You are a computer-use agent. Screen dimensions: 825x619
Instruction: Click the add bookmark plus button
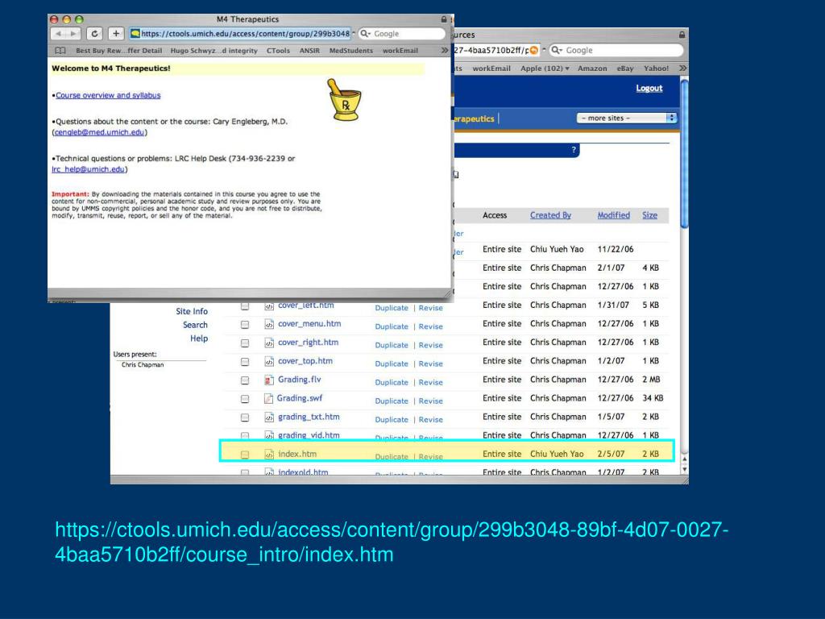point(116,34)
